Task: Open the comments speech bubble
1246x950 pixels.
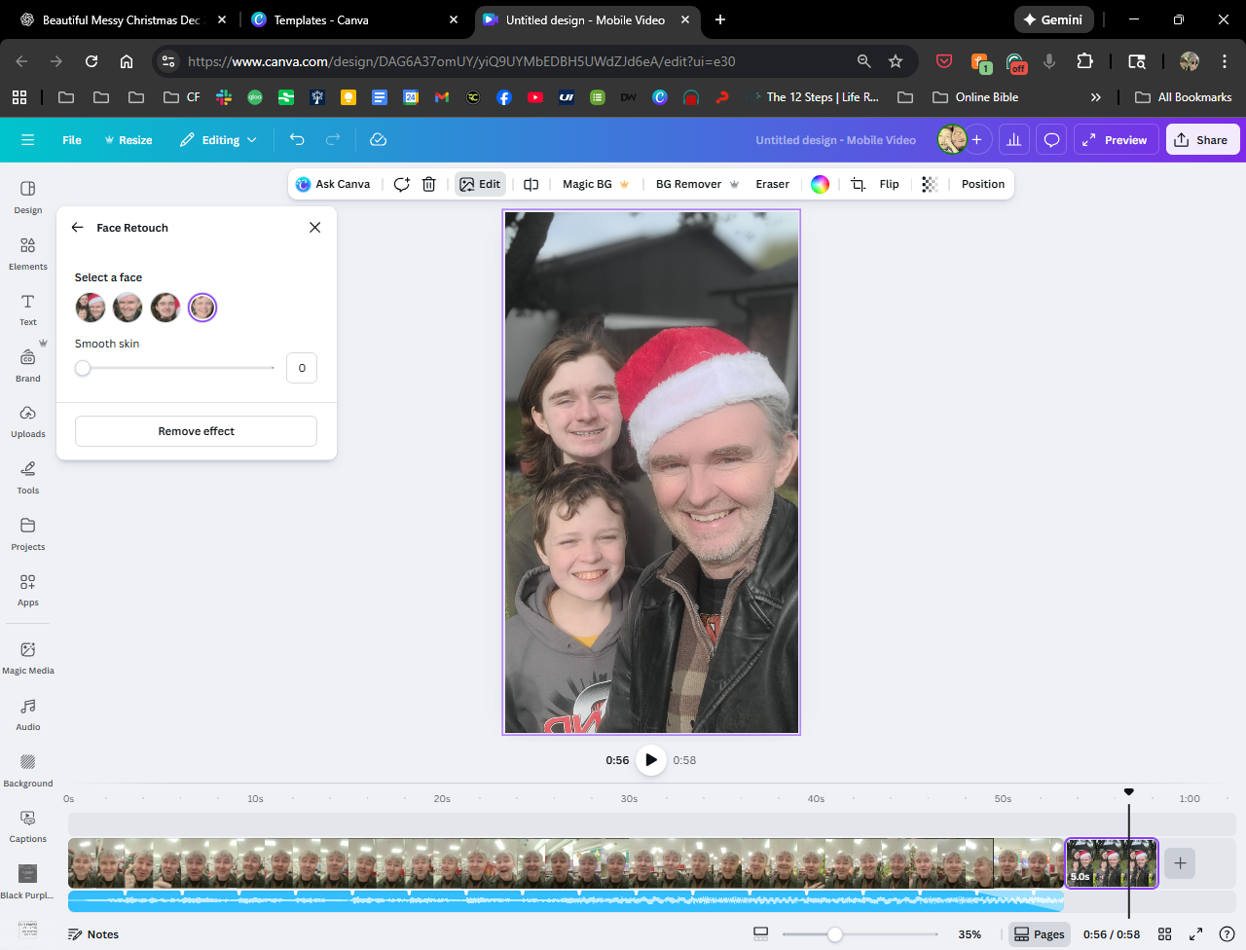Action: pos(1051,140)
